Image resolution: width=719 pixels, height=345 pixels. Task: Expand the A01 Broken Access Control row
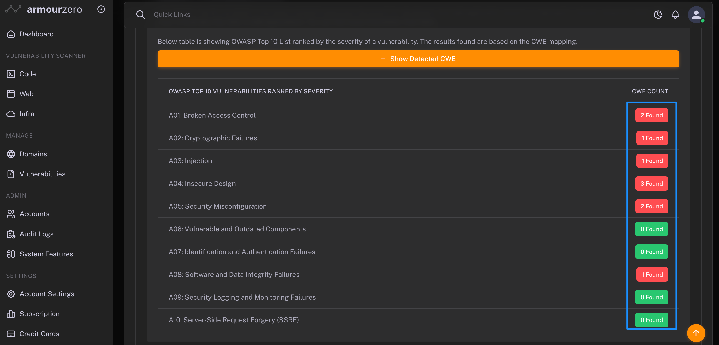pyautogui.click(x=212, y=115)
